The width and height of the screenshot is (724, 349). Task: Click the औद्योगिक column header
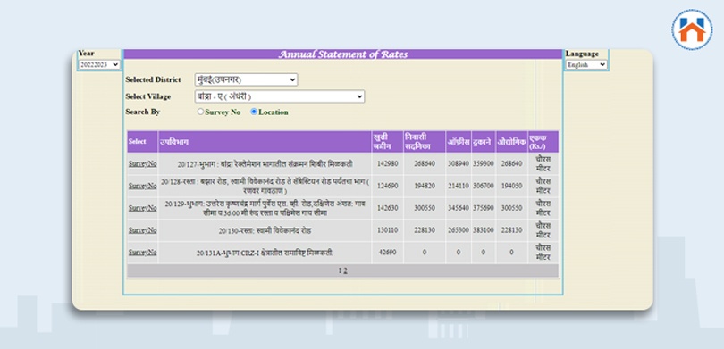(511, 142)
